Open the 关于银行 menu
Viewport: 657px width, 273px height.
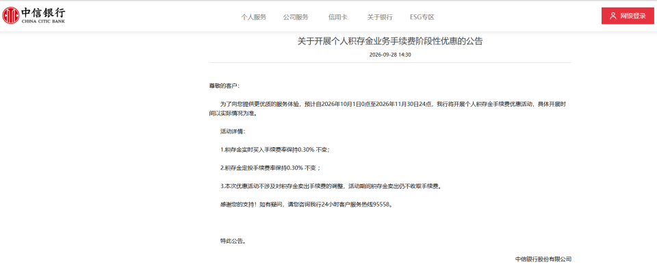tap(380, 17)
